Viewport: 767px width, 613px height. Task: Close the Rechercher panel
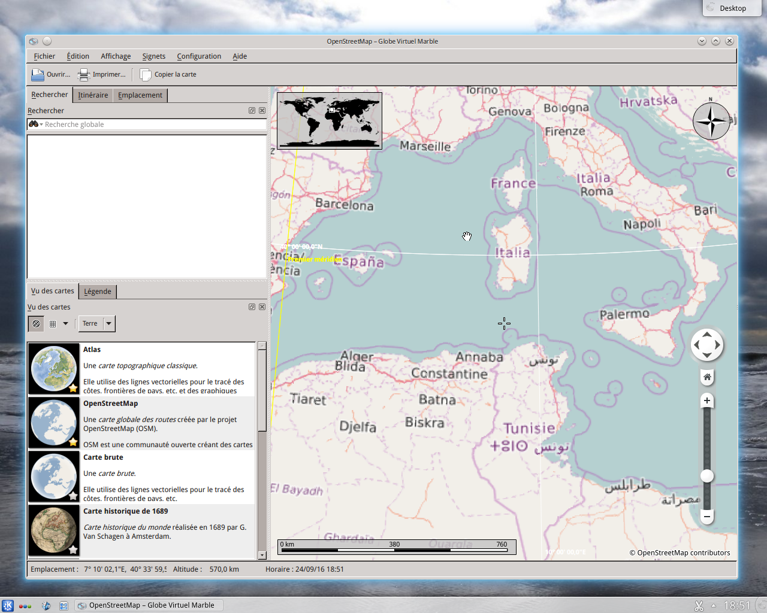(x=262, y=111)
